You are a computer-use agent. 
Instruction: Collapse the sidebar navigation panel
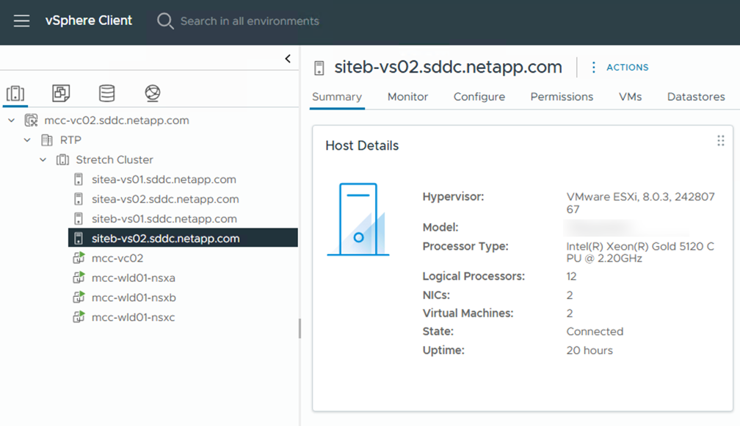pos(288,59)
